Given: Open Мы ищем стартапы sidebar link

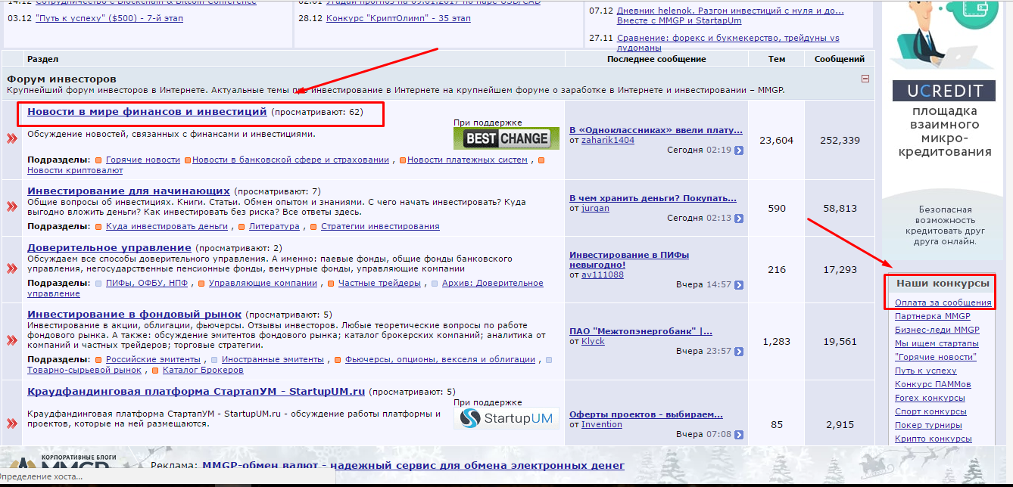Looking at the screenshot, I should (937, 343).
